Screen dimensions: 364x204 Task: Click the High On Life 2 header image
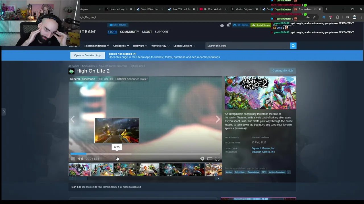(260, 93)
